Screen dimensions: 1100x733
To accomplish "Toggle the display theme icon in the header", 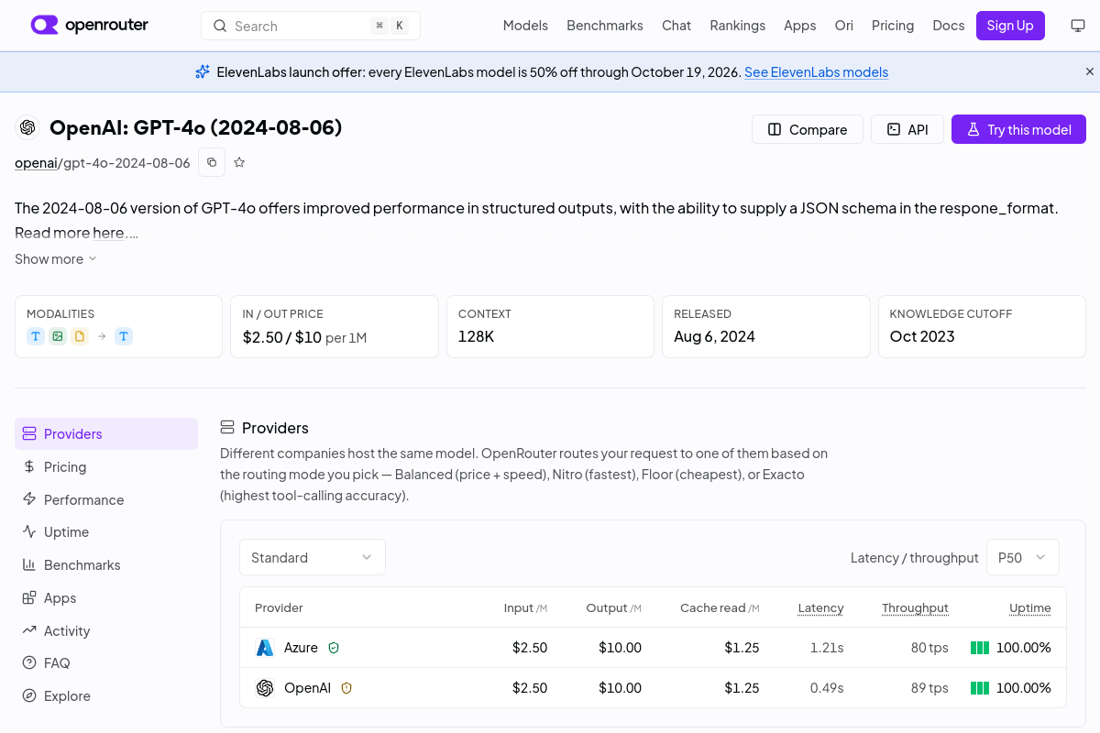I will pyautogui.click(x=1078, y=26).
